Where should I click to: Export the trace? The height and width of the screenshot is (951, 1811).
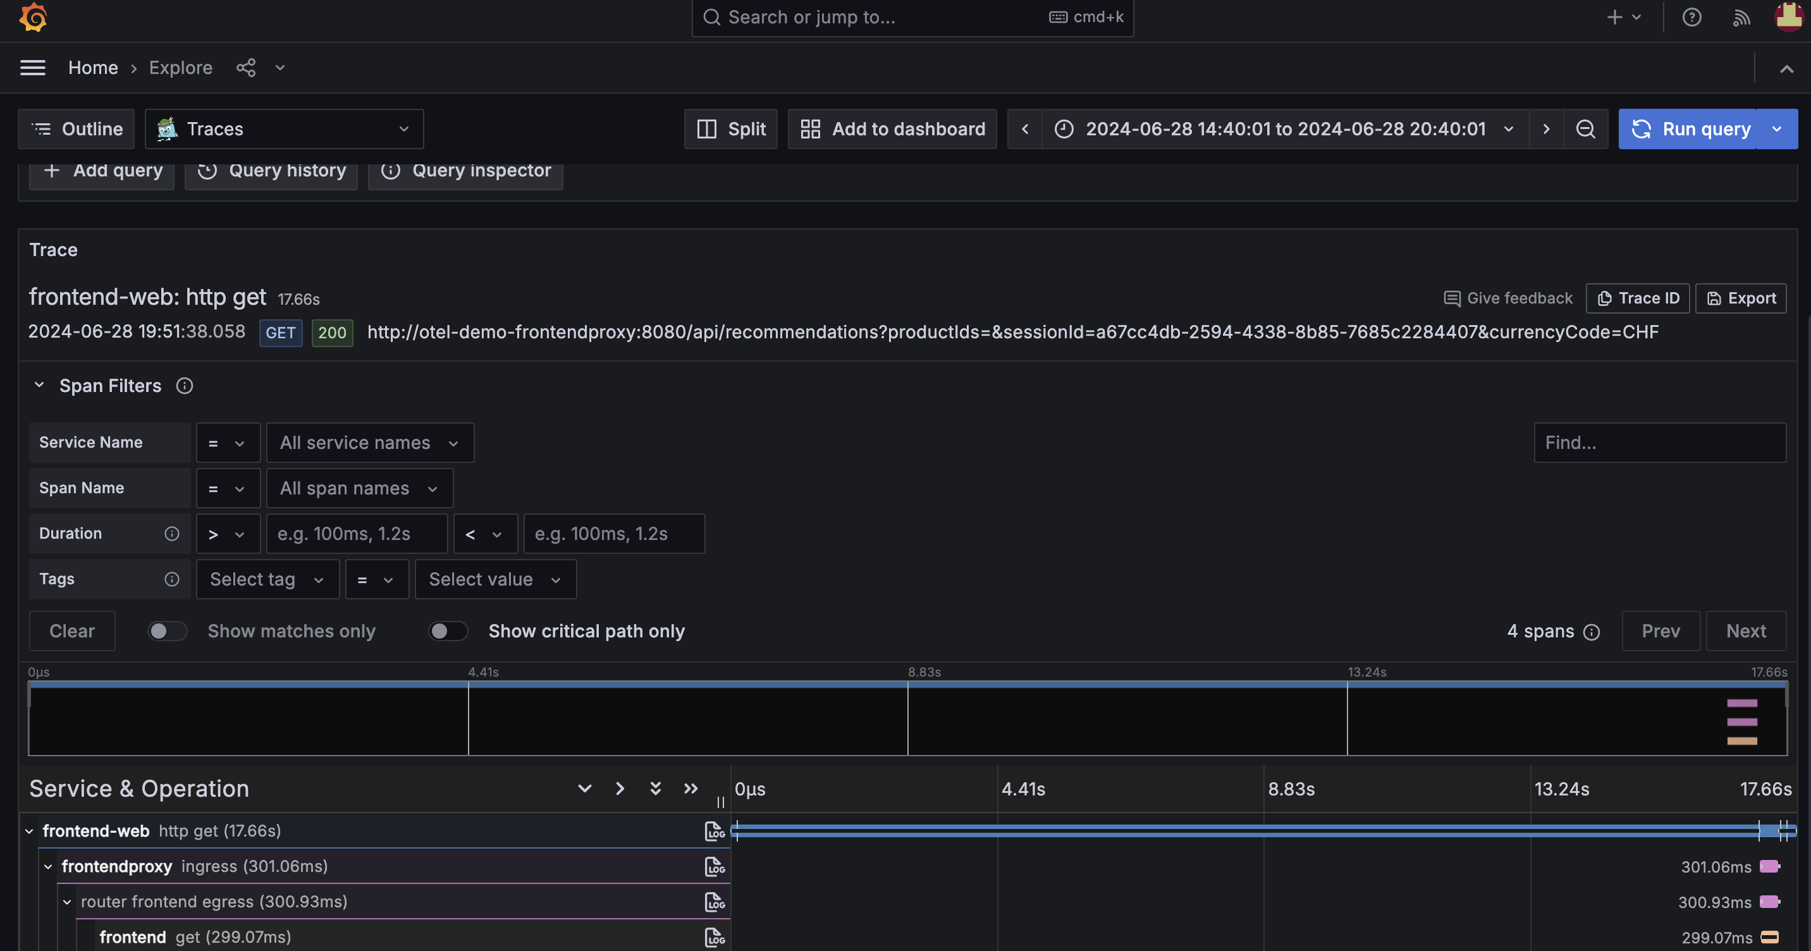(x=1741, y=298)
